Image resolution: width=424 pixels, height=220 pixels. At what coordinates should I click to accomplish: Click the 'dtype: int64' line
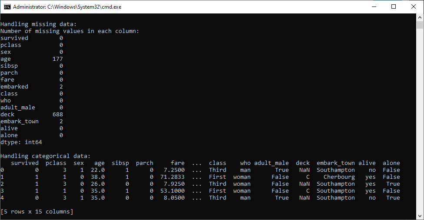tap(21, 142)
